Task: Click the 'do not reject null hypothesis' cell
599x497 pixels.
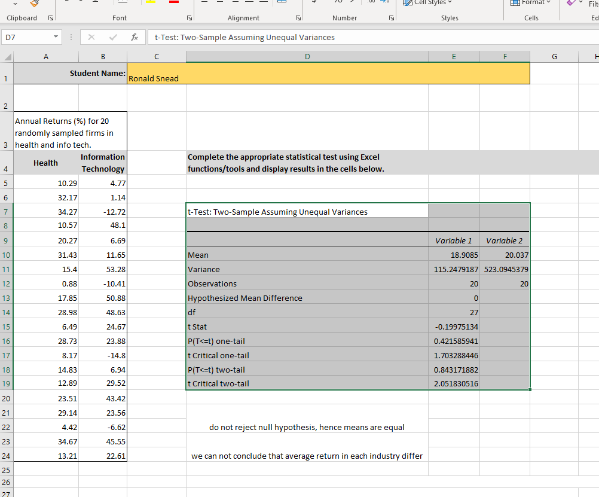Action: (x=307, y=427)
